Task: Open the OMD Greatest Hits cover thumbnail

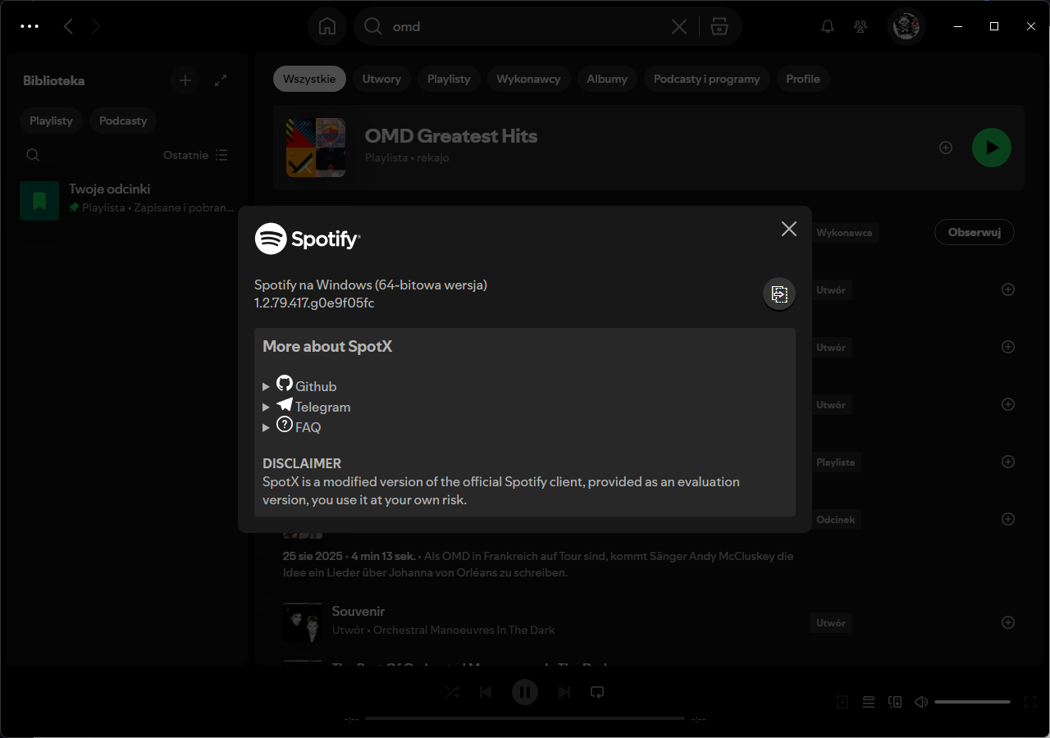Action: coord(316,148)
